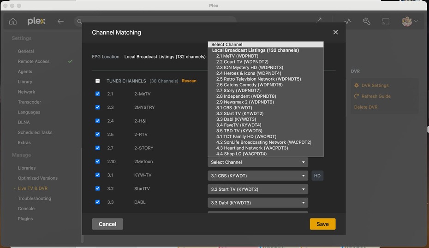
Task: Pick 2.4 Heroes & Icons (WDPNDT4)
Action: tap(265, 73)
